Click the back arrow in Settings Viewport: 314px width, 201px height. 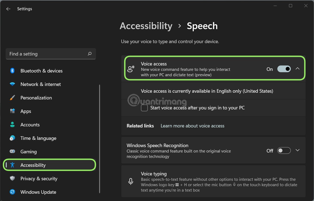(x=8, y=9)
